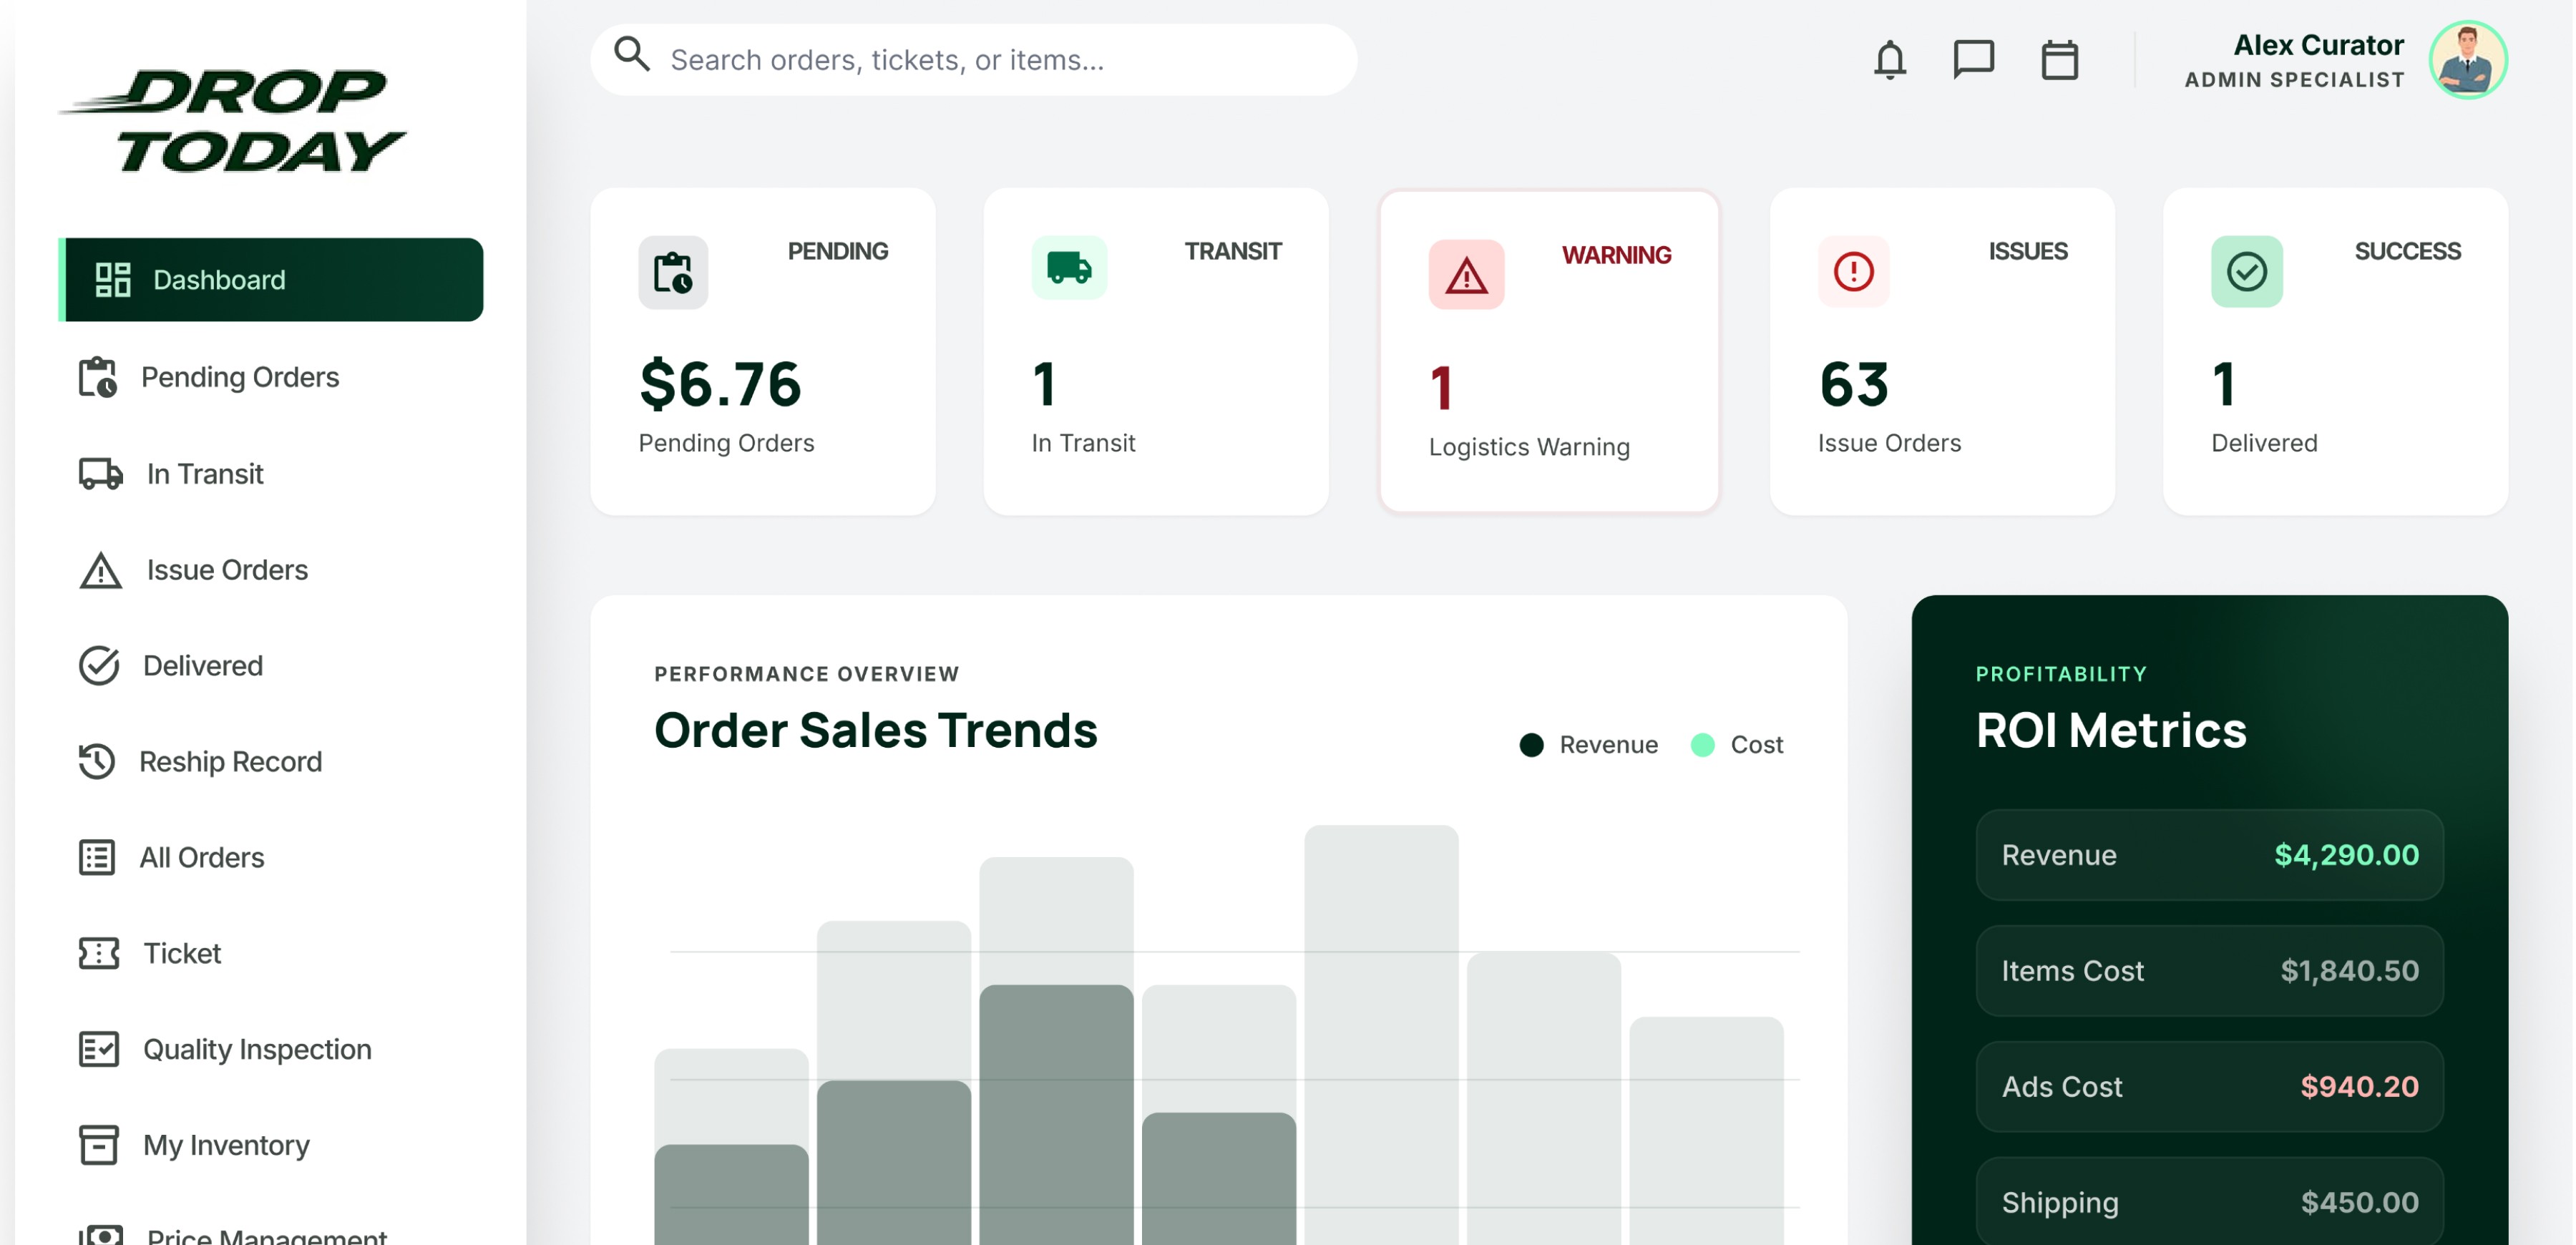Expand the All Orders list

202,857
